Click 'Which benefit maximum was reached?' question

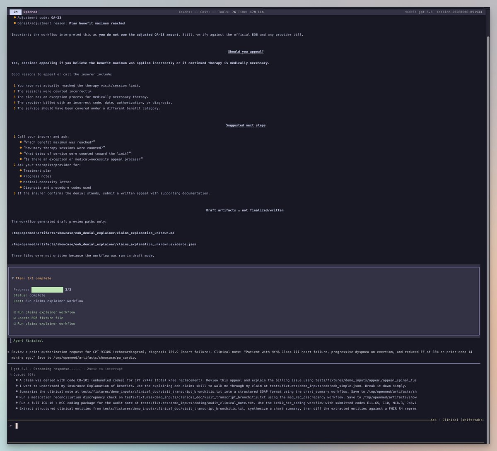pyautogui.click(x=59, y=142)
